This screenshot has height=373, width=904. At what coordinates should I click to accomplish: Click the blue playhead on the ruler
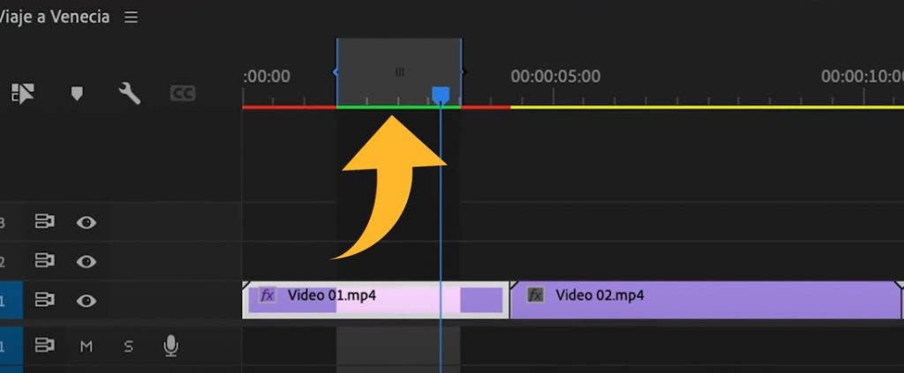(440, 93)
